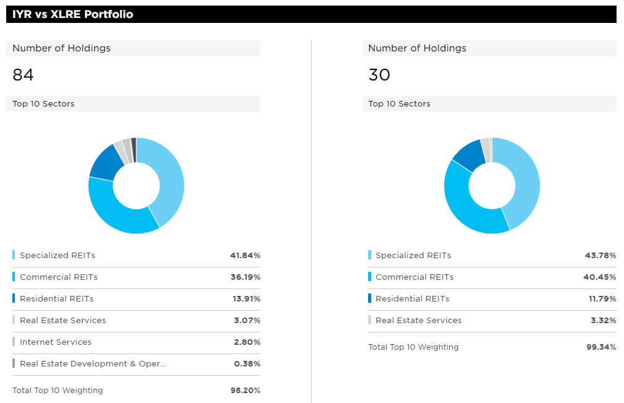624x403 pixels.
Task: Click the 11.79% value
Action: pyautogui.click(x=602, y=298)
